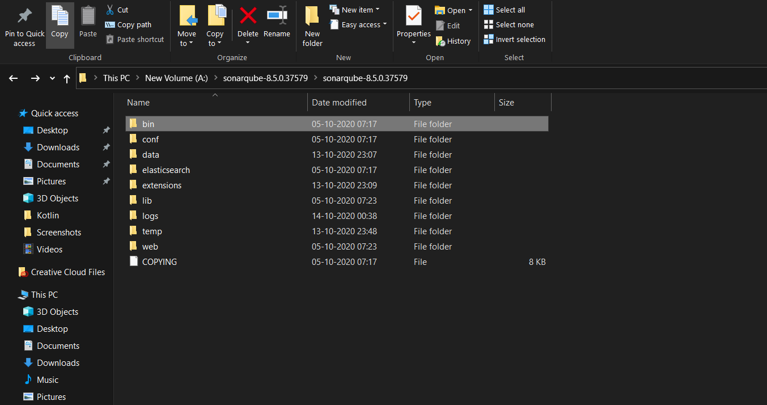Select Quick access in navigation pane
767x405 pixels.
(49, 113)
